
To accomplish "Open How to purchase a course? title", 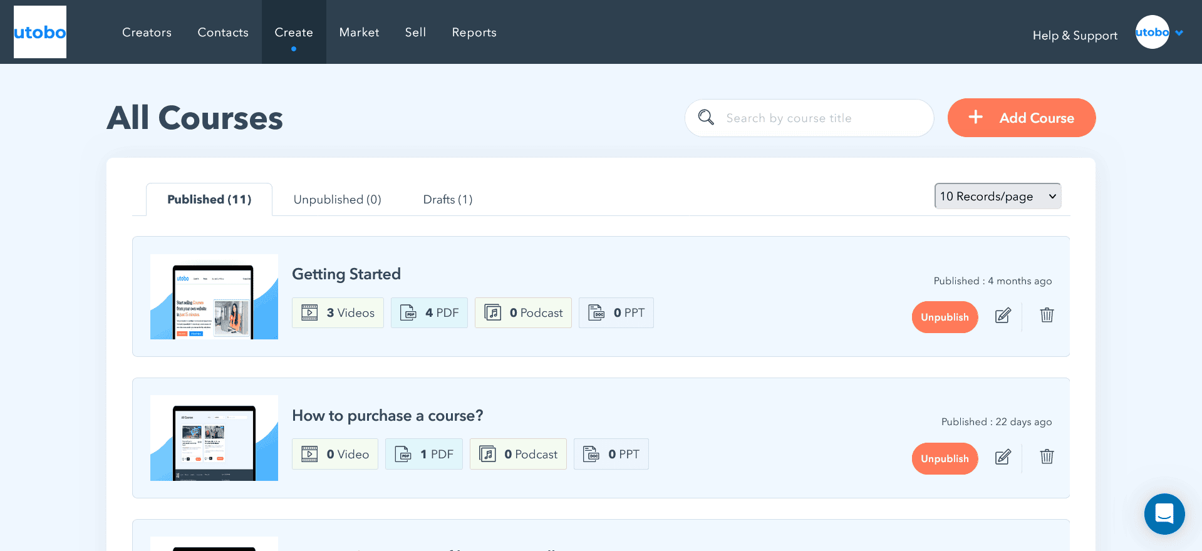I will click(388, 416).
